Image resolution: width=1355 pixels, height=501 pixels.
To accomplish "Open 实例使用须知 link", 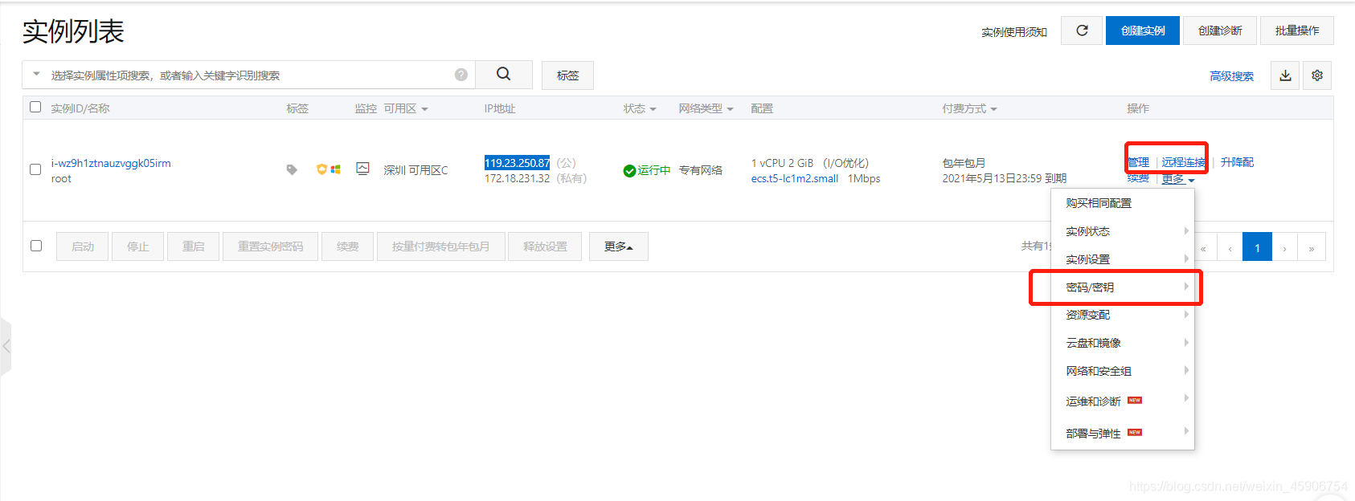I will [1014, 32].
